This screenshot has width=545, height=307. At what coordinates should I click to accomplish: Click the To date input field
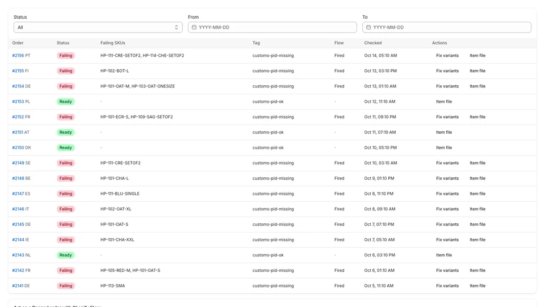pyautogui.click(x=447, y=27)
